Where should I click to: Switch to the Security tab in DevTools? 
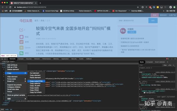point(74,59)
